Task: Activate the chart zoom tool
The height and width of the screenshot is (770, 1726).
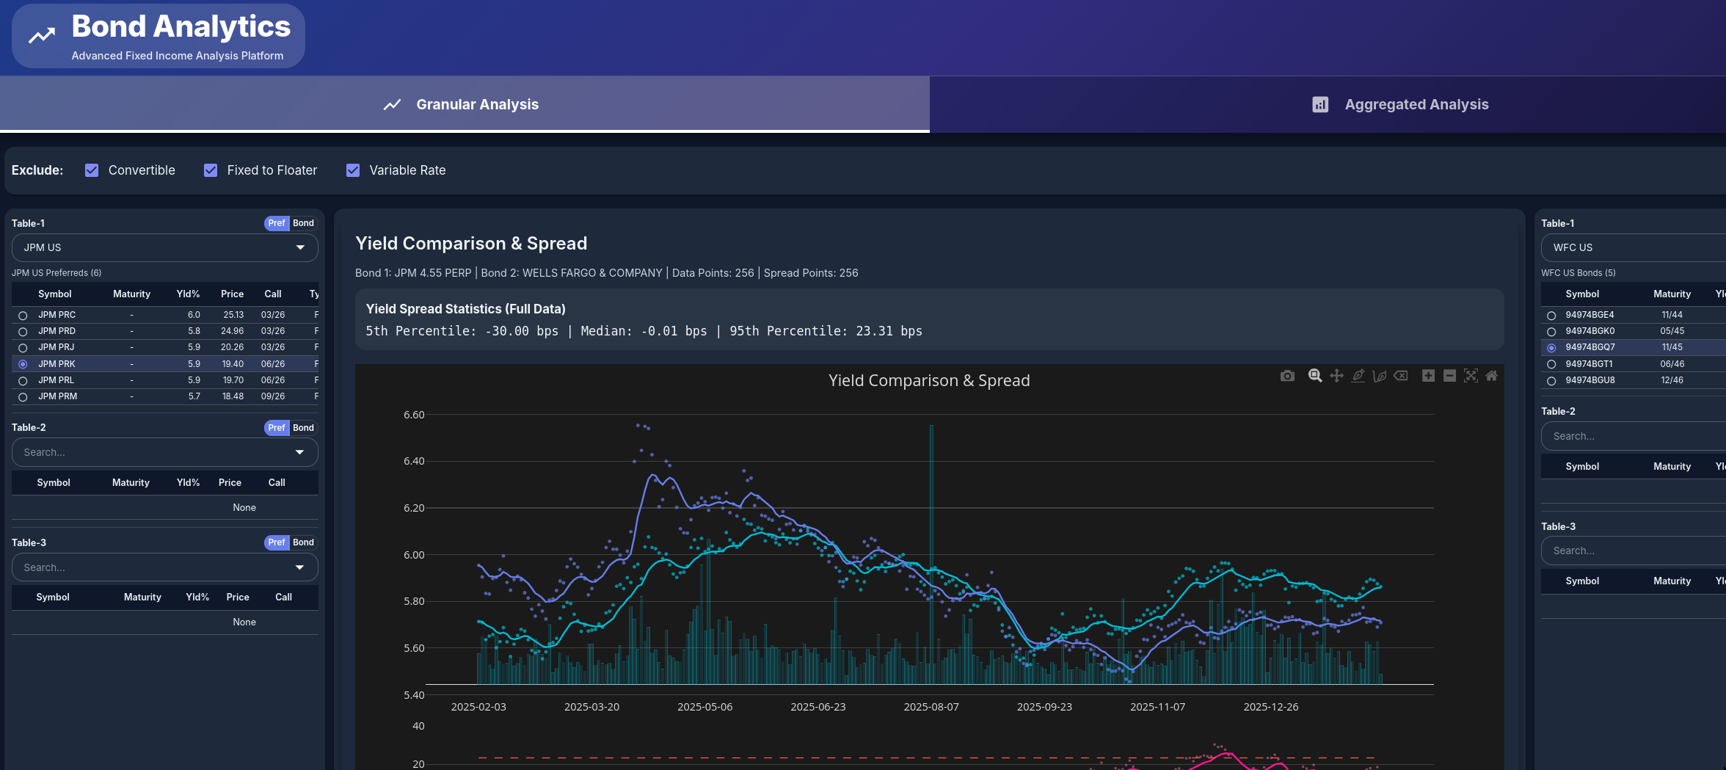Action: click(1314, 375)
